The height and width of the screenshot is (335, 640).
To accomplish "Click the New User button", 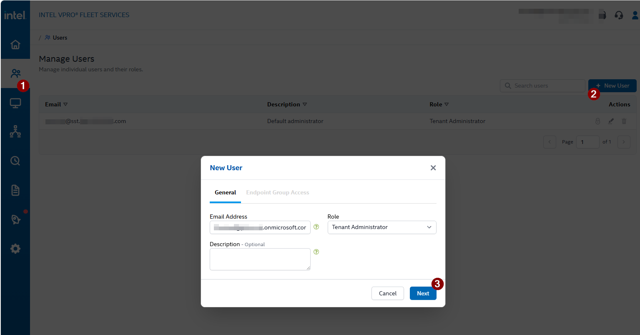I will point(612,86).
